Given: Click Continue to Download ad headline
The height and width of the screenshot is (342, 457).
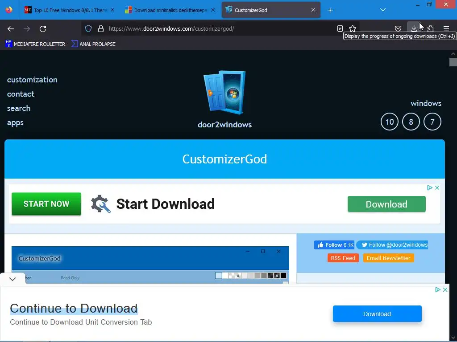Looking at the screenshot, I should point(74,309).
